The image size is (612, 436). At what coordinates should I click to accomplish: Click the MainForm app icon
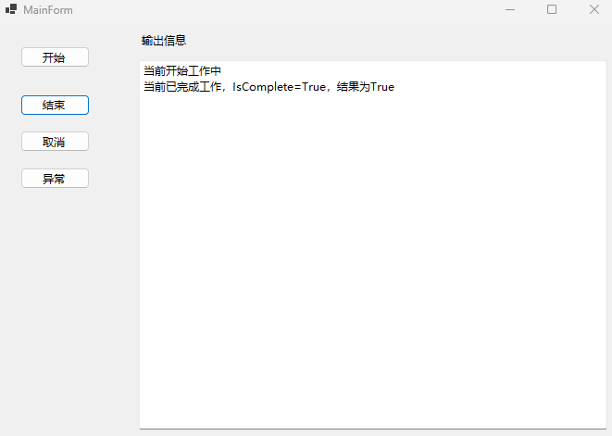click(11, 9)
